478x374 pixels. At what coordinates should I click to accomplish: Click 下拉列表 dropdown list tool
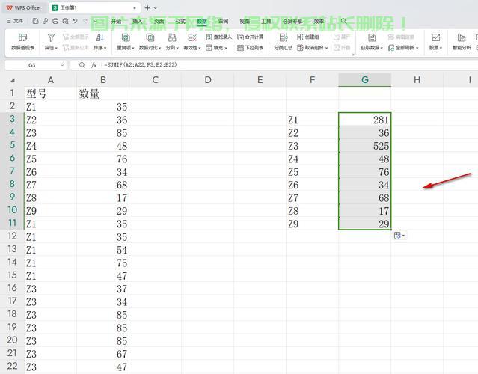[251, 48]
